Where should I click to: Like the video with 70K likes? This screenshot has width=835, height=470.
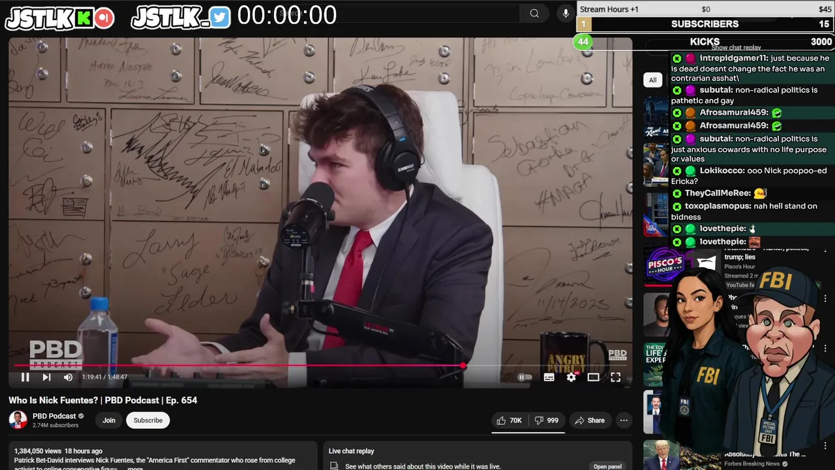coord(509,420)
